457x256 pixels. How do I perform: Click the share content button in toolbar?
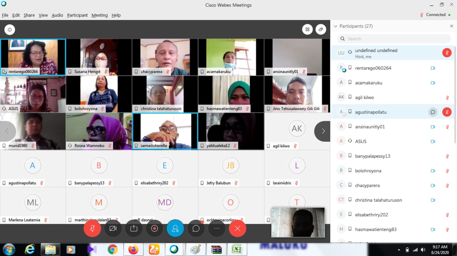[x=134, y=229]
